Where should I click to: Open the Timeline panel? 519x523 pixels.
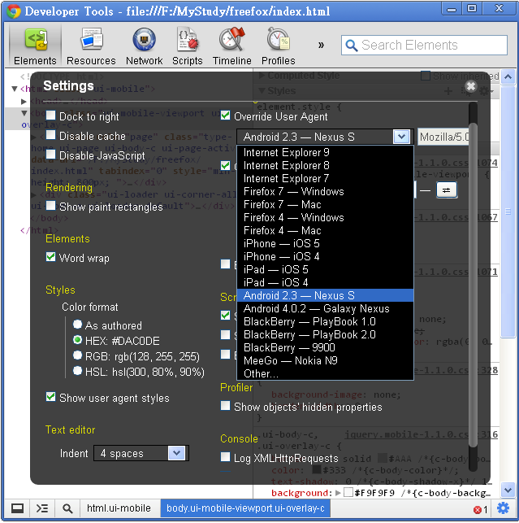point(231,46)
